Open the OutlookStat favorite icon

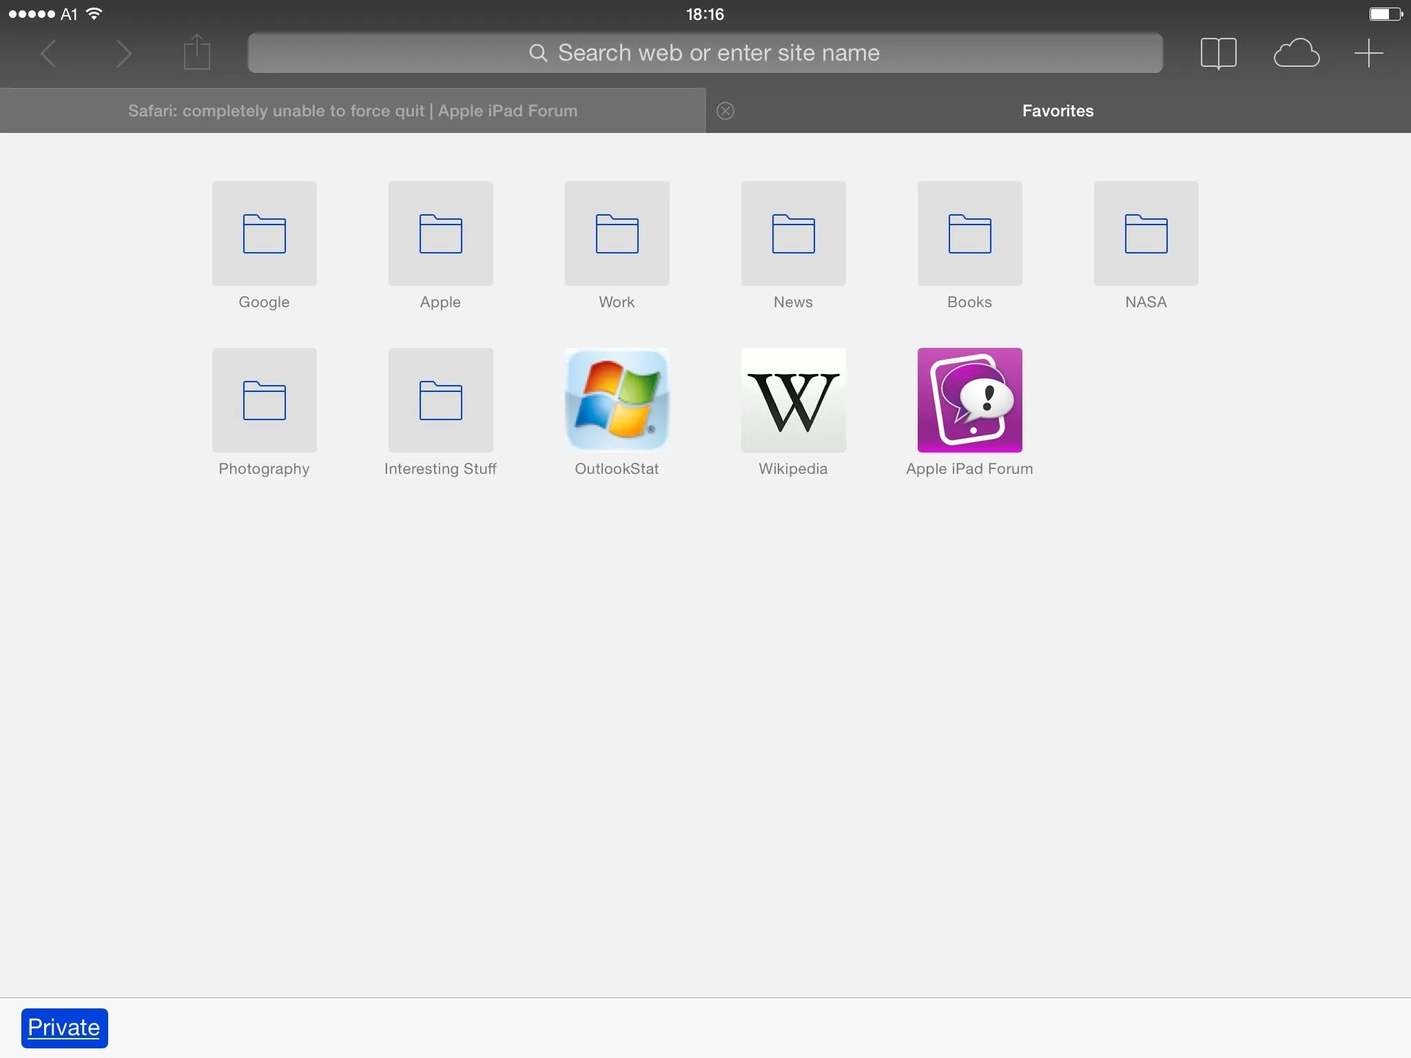tap(617, 400)
